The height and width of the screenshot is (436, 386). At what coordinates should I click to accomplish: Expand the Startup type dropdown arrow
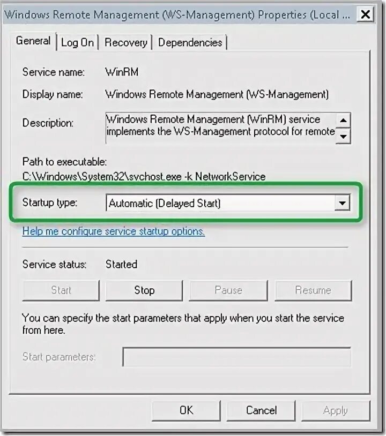[x=343, y=203]
